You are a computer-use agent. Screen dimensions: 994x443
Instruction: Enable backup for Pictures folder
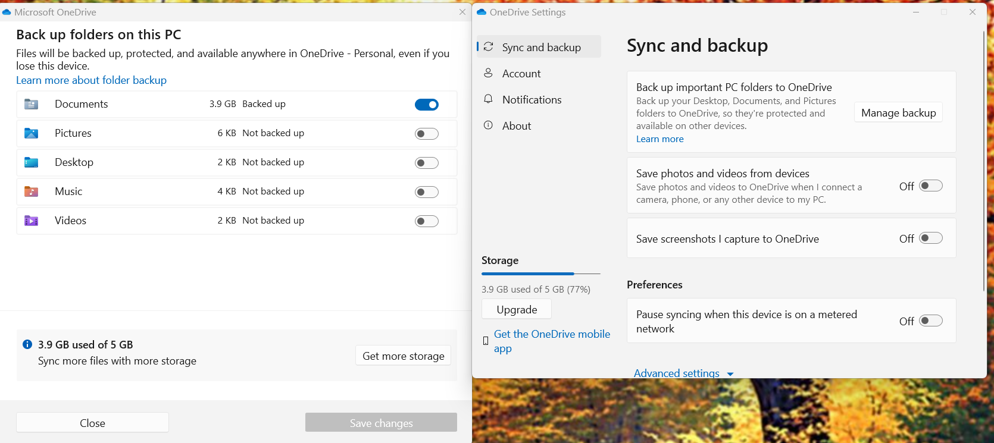(427, 134)
